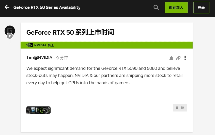Open the three-dot post options menu

click(185, 58)
